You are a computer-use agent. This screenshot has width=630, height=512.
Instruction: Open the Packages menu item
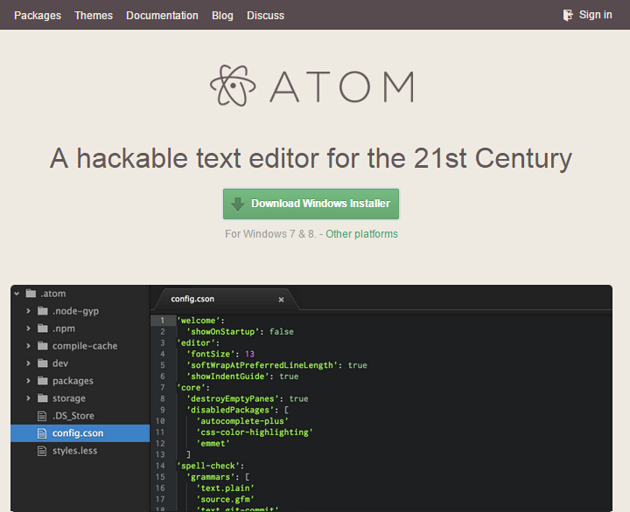tap(38, 15)
